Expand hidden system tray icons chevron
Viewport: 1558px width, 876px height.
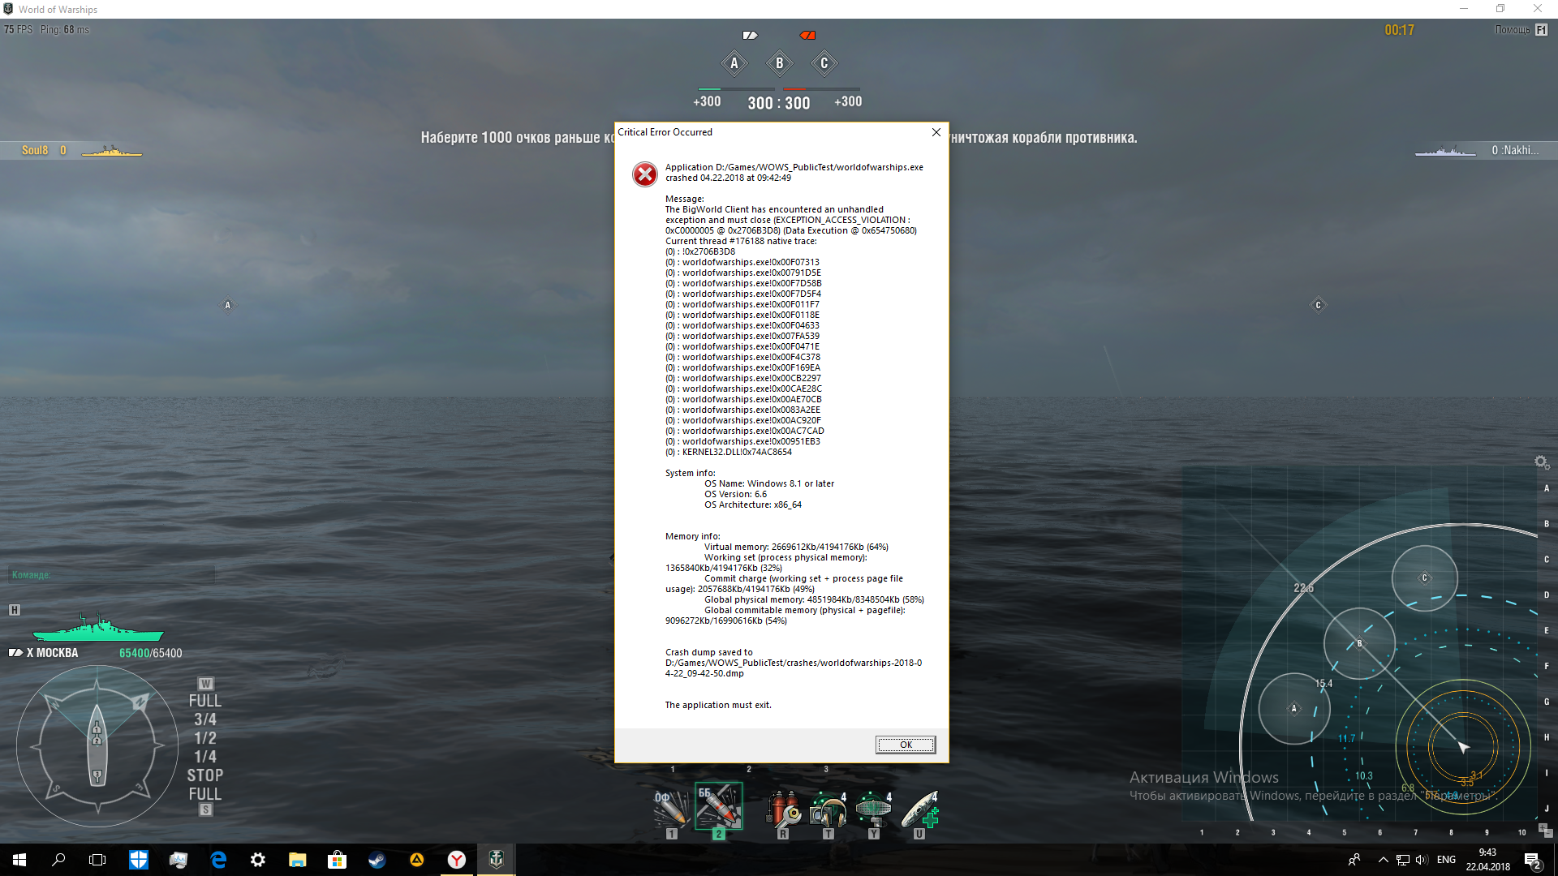point(1383,860)
